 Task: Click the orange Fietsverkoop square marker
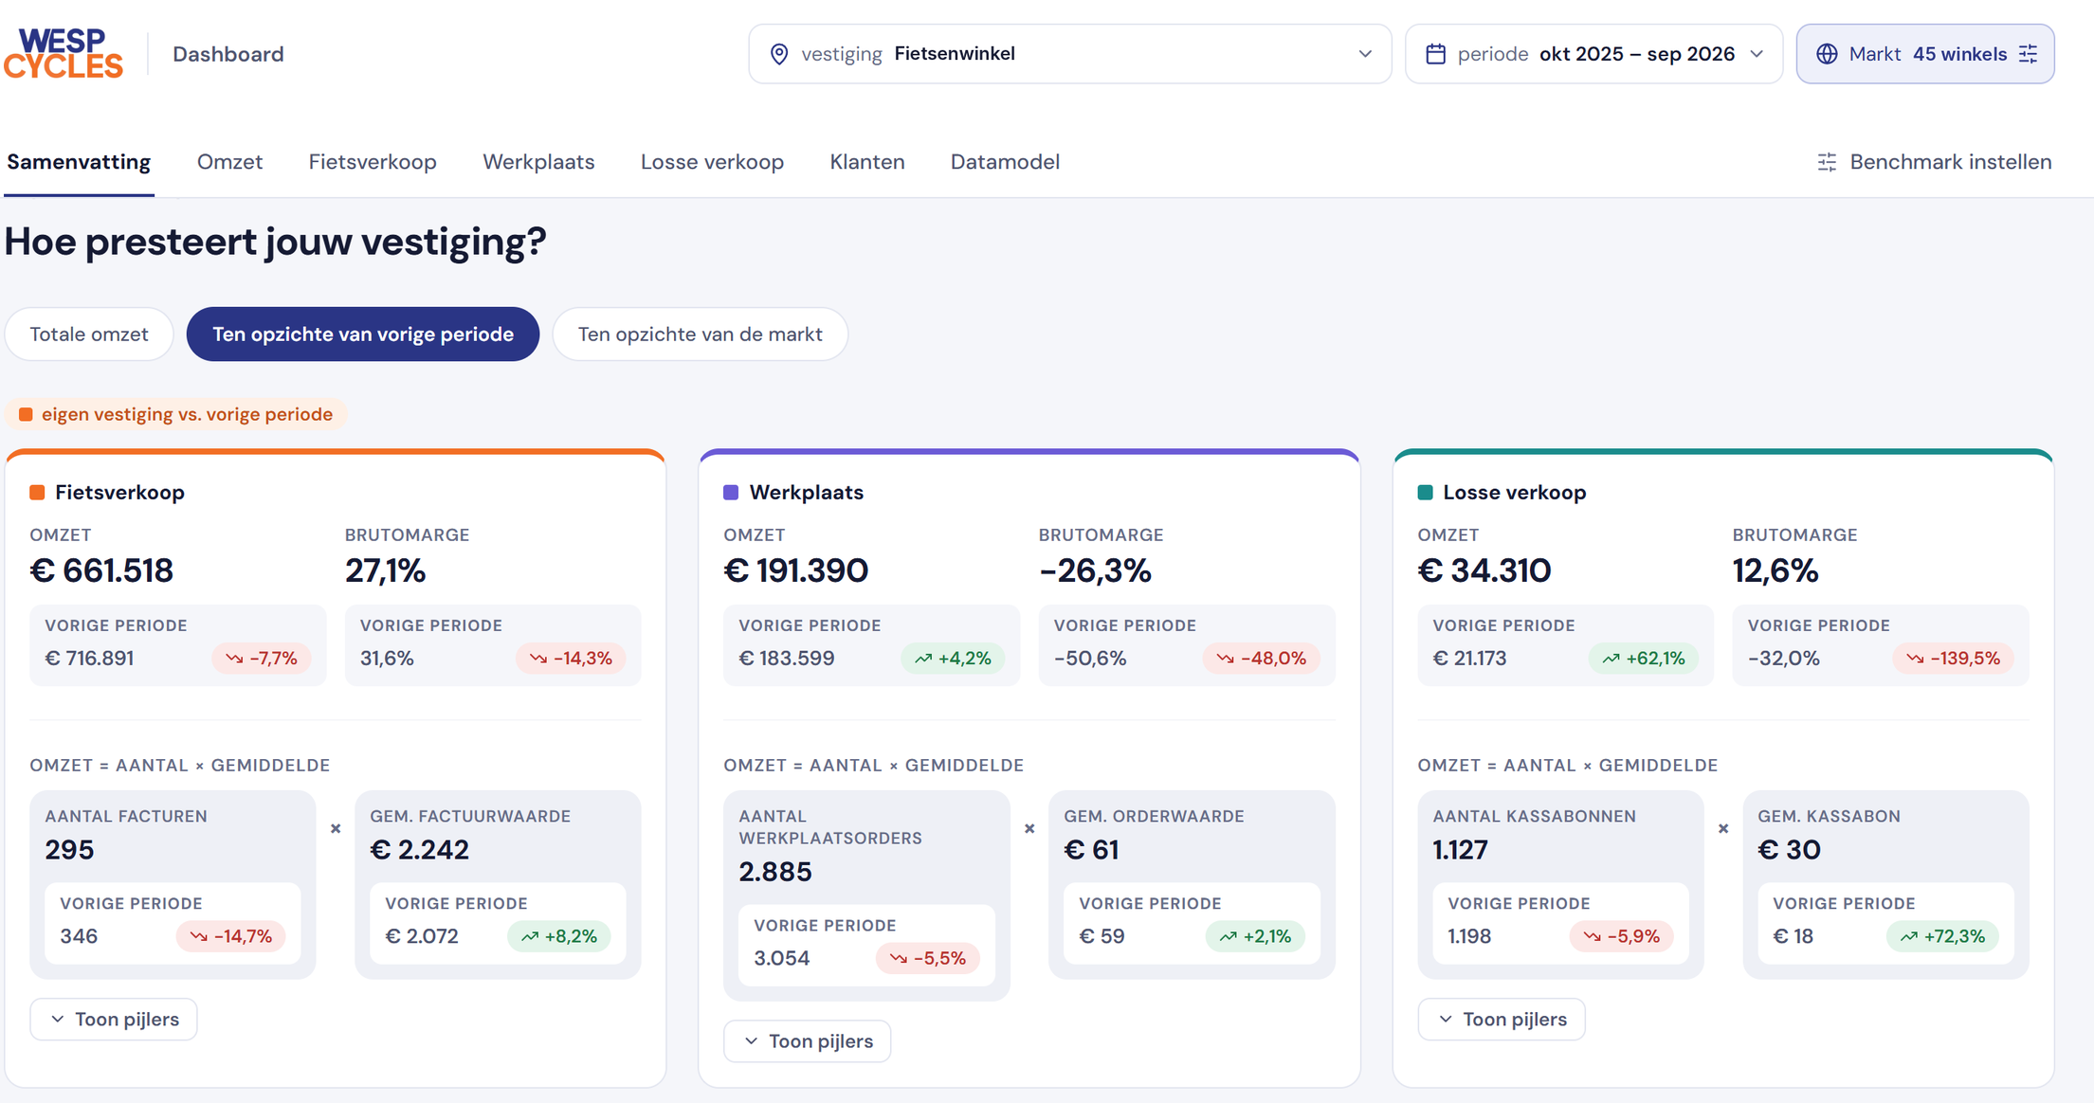tap(37, 493)
